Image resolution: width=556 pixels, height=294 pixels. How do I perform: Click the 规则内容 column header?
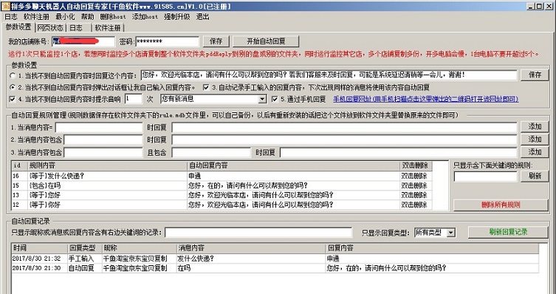(x=108, y=165)
